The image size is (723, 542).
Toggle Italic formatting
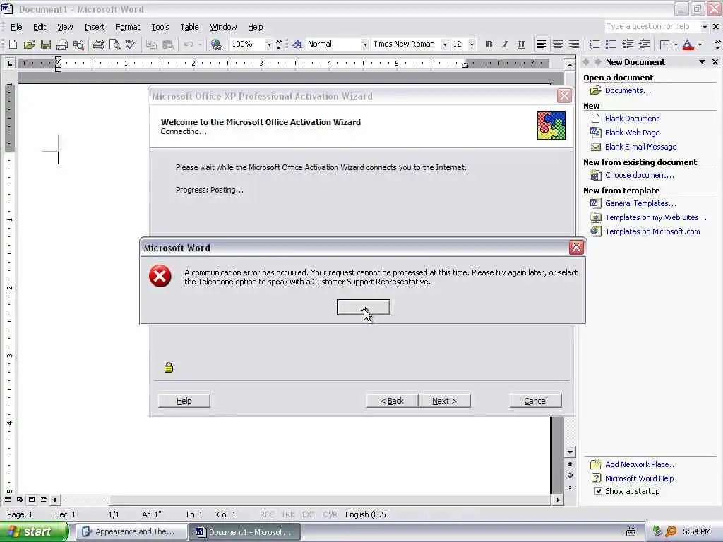point(505,44)
